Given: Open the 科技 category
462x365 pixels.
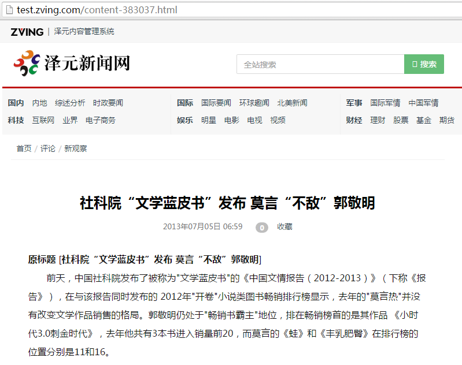Looking at the screenshot, I should (16, 120).
